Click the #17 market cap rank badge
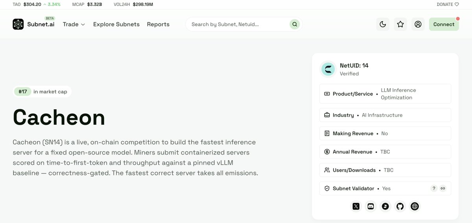The width and height of the screenshot is (472, 223). pyautogui.click(x=23, y=92)
